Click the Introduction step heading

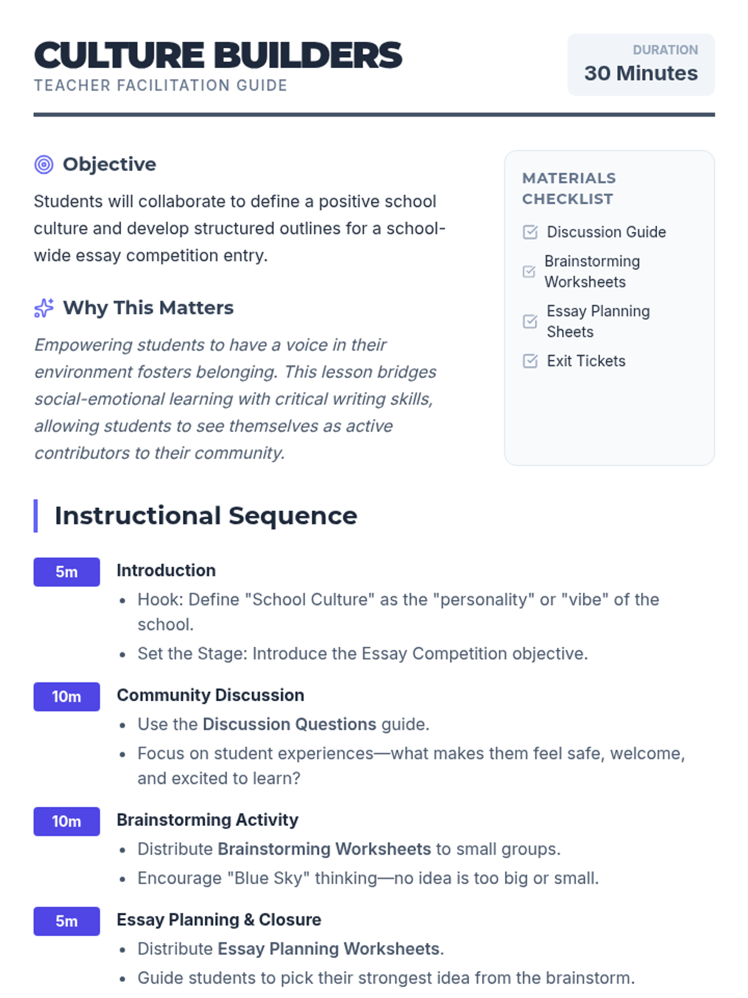tap(166, 570)
